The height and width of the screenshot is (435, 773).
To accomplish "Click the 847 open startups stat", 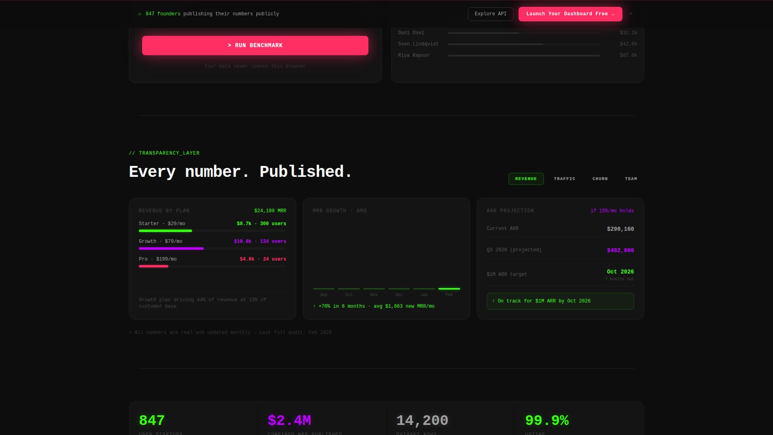I will point(152,420).
